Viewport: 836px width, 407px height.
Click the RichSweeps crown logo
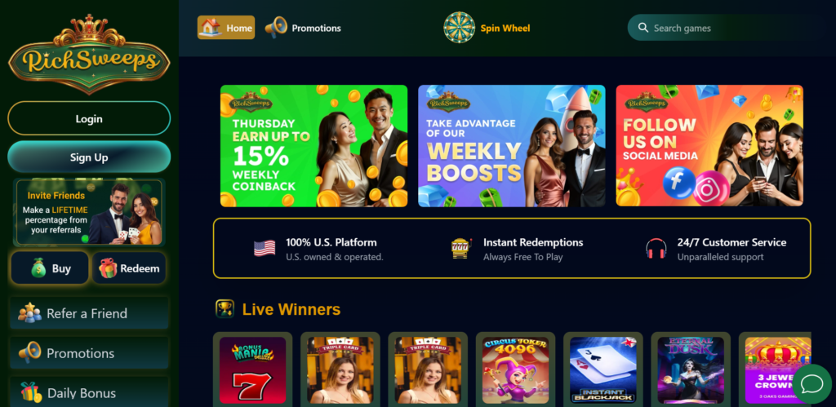[x=89, y=55]
